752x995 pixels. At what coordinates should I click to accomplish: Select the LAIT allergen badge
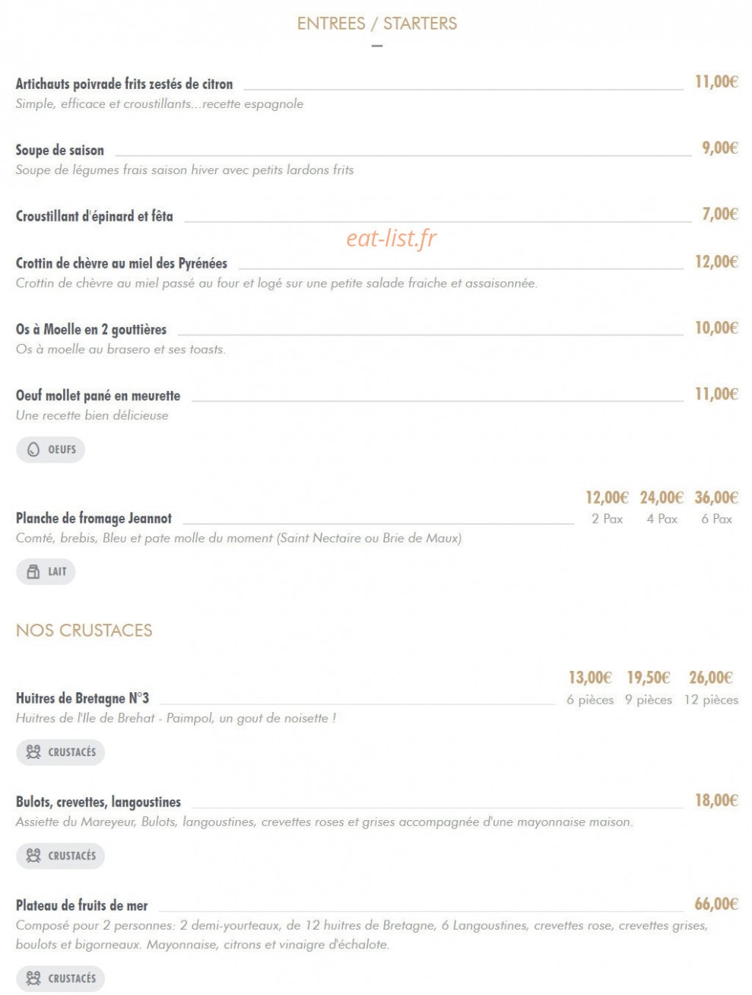[46, 571]
